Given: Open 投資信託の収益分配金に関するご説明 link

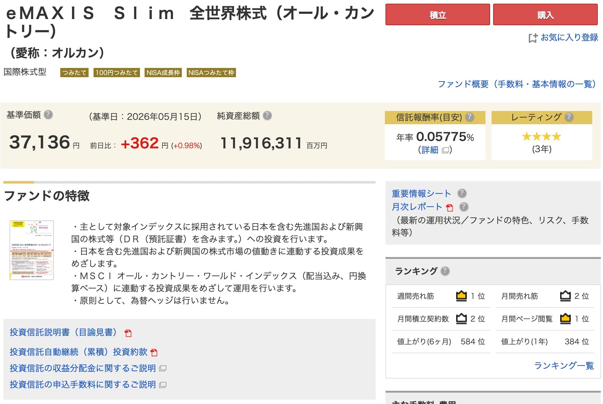Looking at the screenshot, I should coord(83,368).
